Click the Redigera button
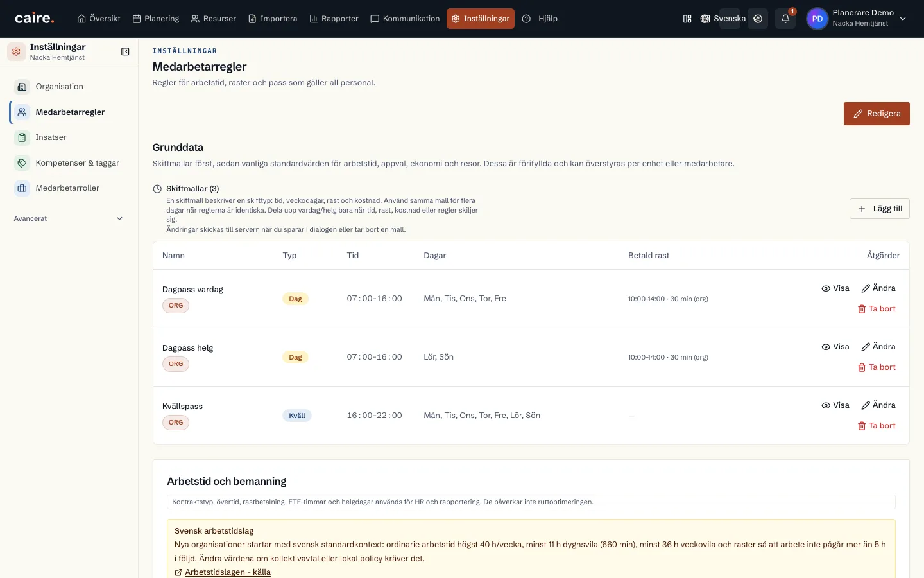The width and height of the screenshot is (924, 578). [877, 114]
